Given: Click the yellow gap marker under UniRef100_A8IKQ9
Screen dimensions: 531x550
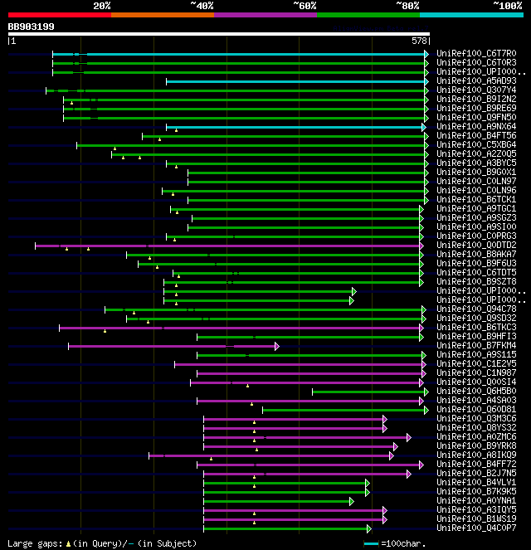Looking at the screenshot, I should [211, 459].
